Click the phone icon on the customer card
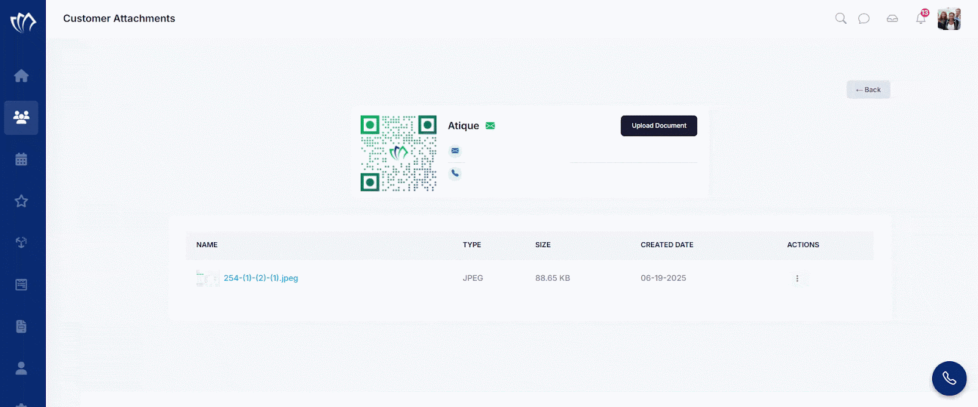Viewport: 978px width, 407px height. click(x=455, y=173)
